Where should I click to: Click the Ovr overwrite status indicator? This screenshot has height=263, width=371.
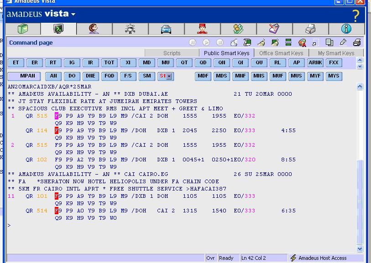coord(210,258)
